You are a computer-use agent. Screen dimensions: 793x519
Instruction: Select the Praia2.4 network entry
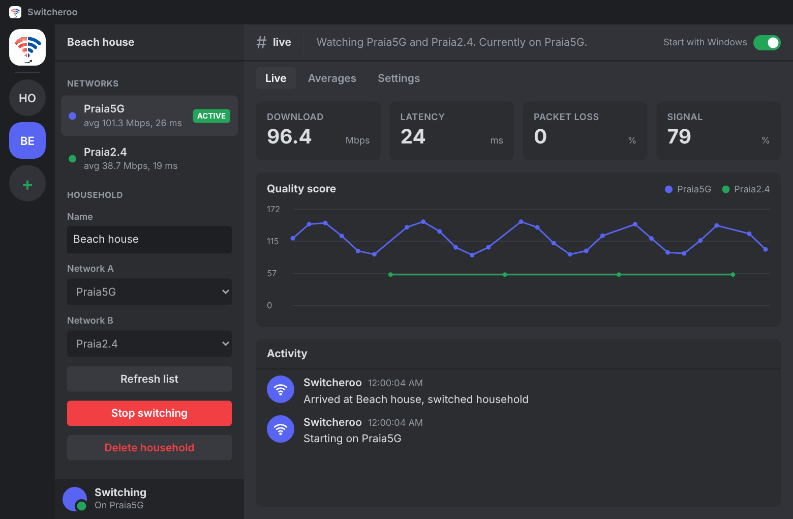click(x=149, y=159)
